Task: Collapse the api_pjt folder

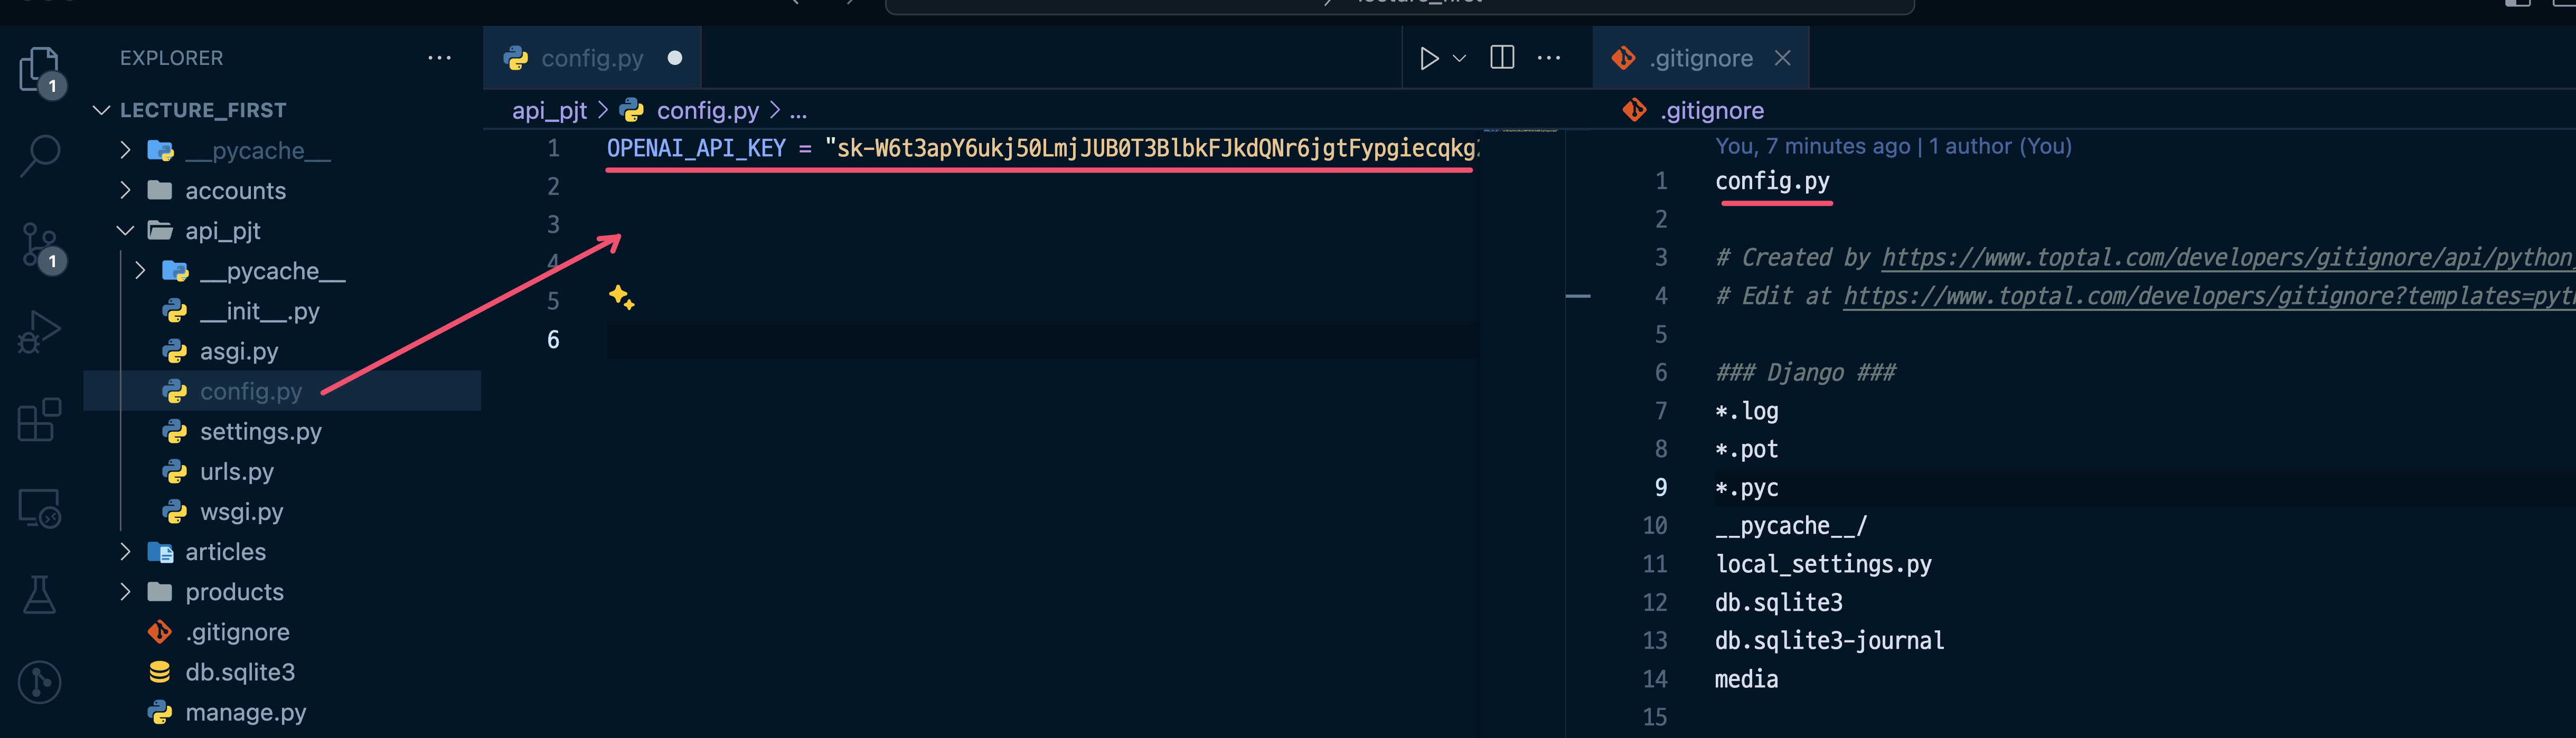Action: [222, 231]
